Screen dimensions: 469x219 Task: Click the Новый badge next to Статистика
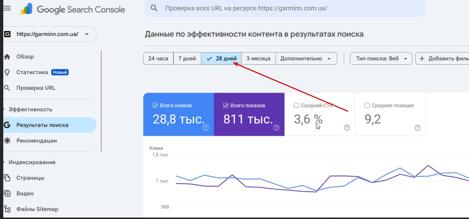pos(60,72)
